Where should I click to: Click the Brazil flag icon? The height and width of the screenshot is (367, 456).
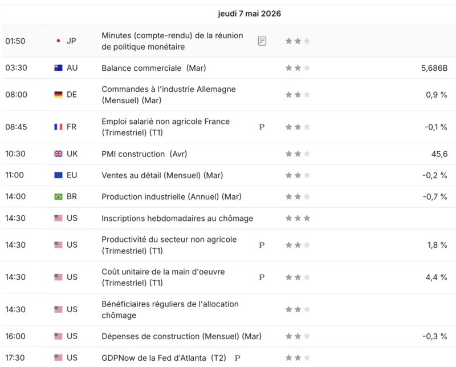point(59,196)
